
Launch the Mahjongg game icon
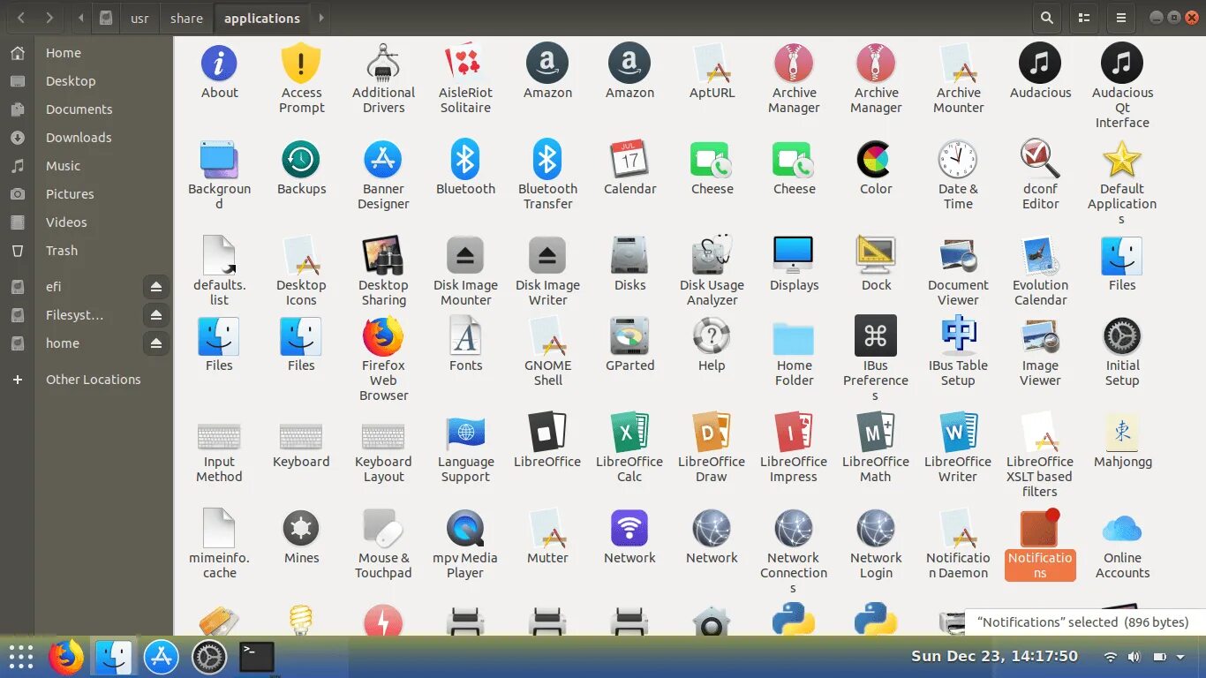pyautogui.click(x=1122, y=433)
